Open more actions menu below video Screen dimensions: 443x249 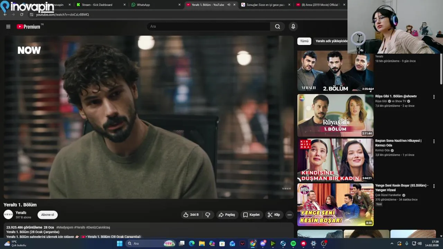[289, 215]
